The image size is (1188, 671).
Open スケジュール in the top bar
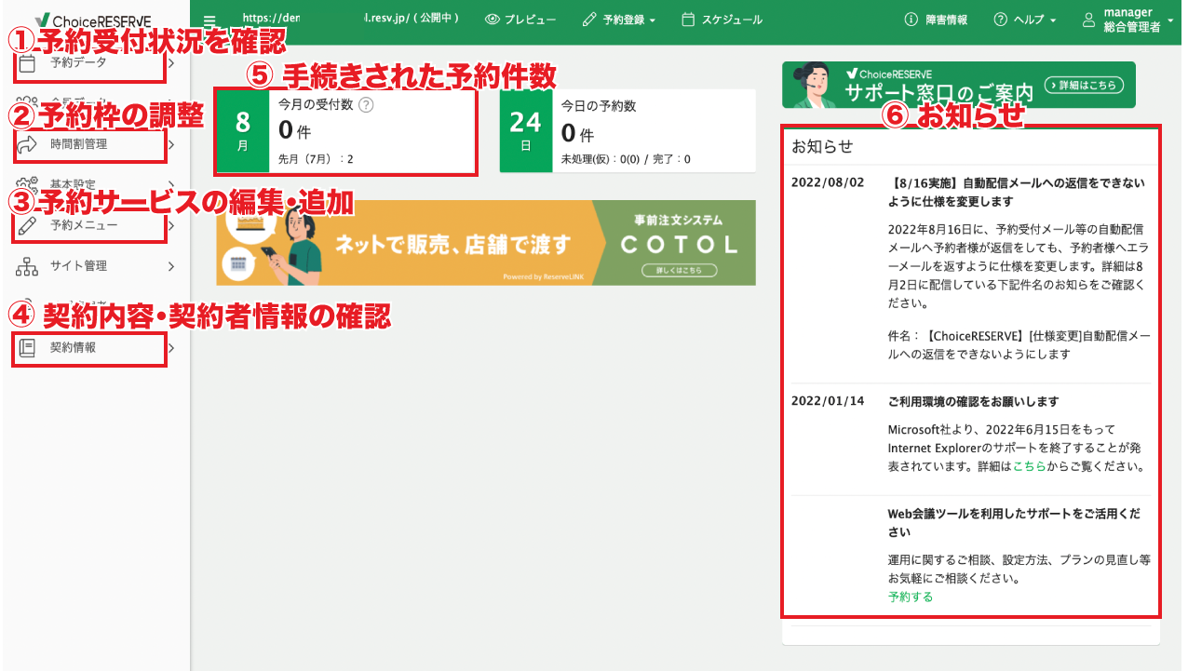[x=722, y=20]
